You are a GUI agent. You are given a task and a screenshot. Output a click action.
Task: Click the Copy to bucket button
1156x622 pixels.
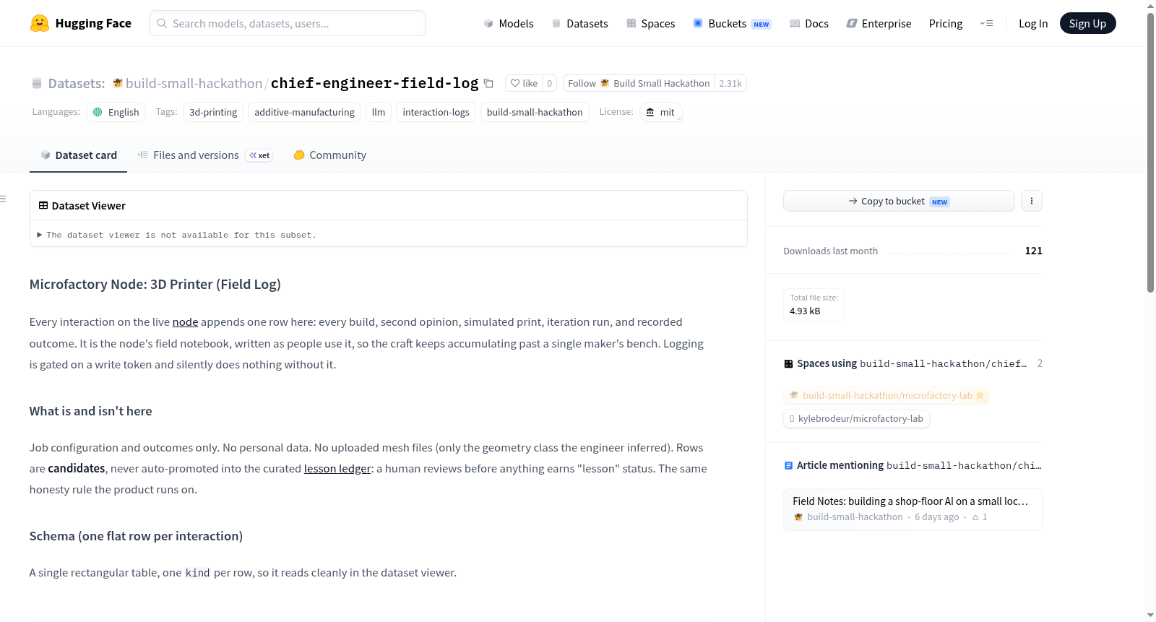(x=899, y=201)
